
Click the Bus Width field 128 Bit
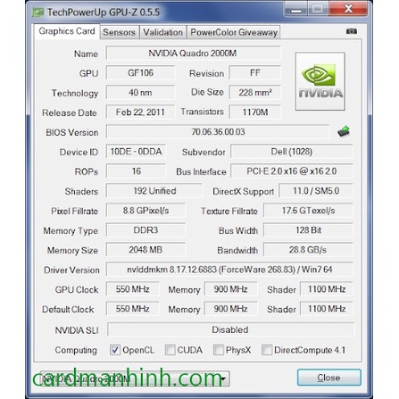tap(308, 230)
